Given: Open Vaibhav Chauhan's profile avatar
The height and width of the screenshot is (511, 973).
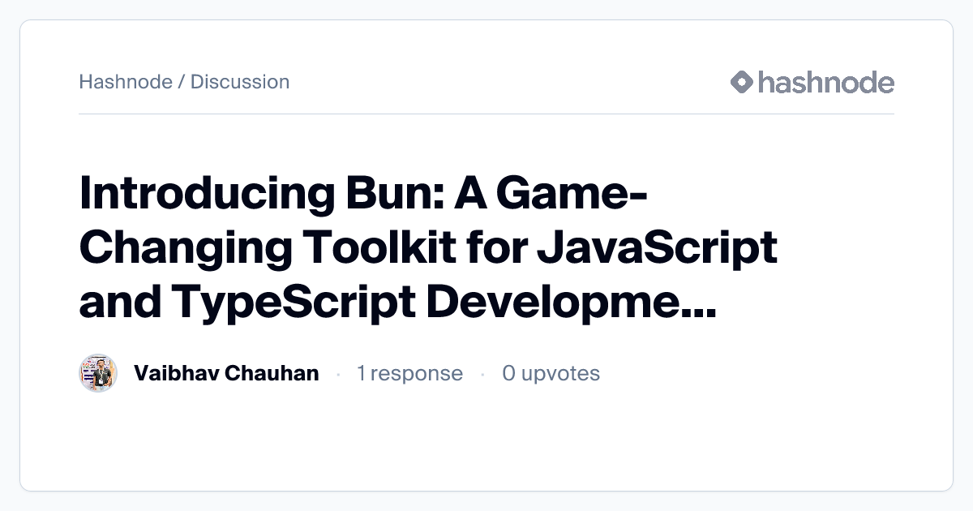Looking at the screenshot, I should point(97,373).
